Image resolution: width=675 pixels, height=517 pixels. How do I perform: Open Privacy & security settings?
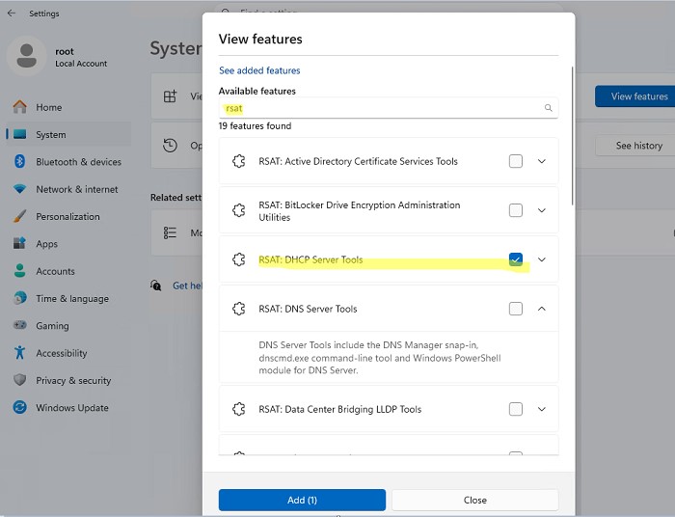68,380
